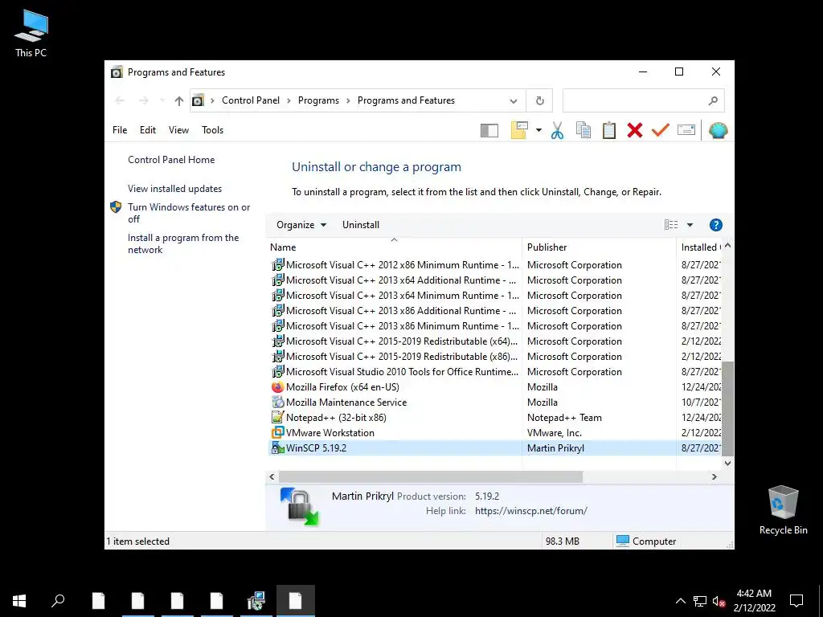Click the muted speaker tray icon
Screen dimensions: 823x617
719,601
